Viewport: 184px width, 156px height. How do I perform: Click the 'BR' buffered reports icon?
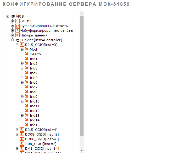(18, 26)
